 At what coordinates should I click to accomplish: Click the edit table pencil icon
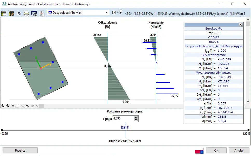pos(11,13)
